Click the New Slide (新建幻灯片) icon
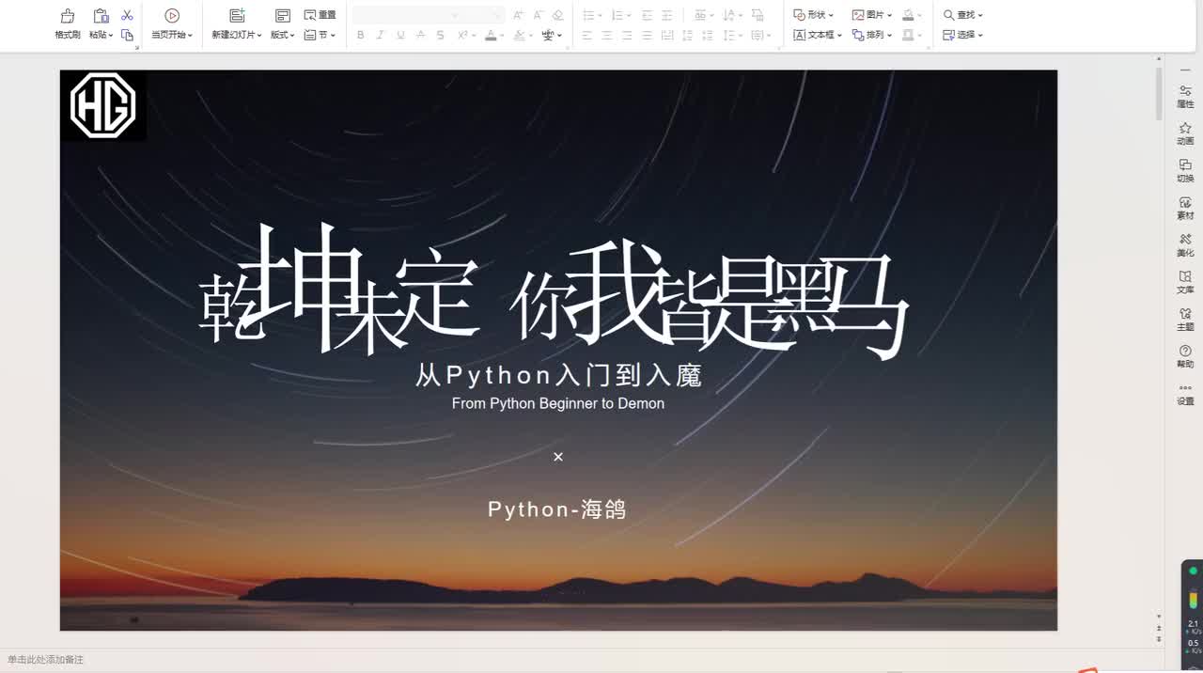1203x673 pixels. click(x=237, y=16)
